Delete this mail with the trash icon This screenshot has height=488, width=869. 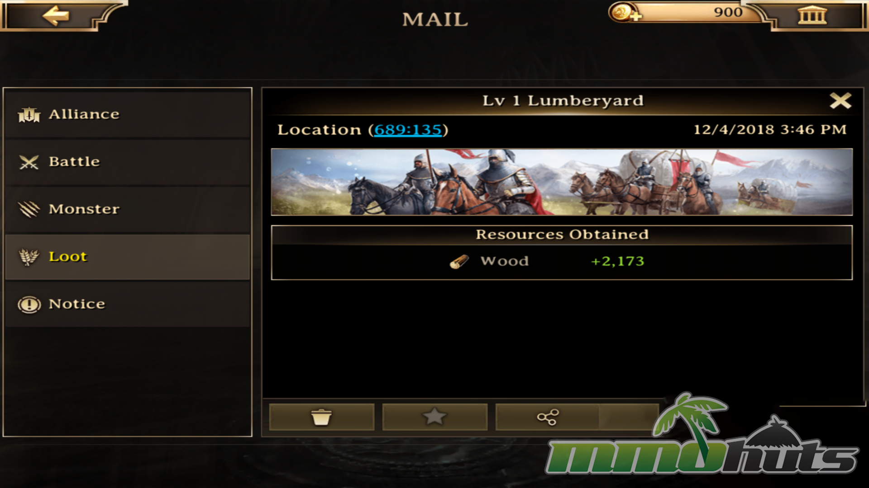[321, 417]
